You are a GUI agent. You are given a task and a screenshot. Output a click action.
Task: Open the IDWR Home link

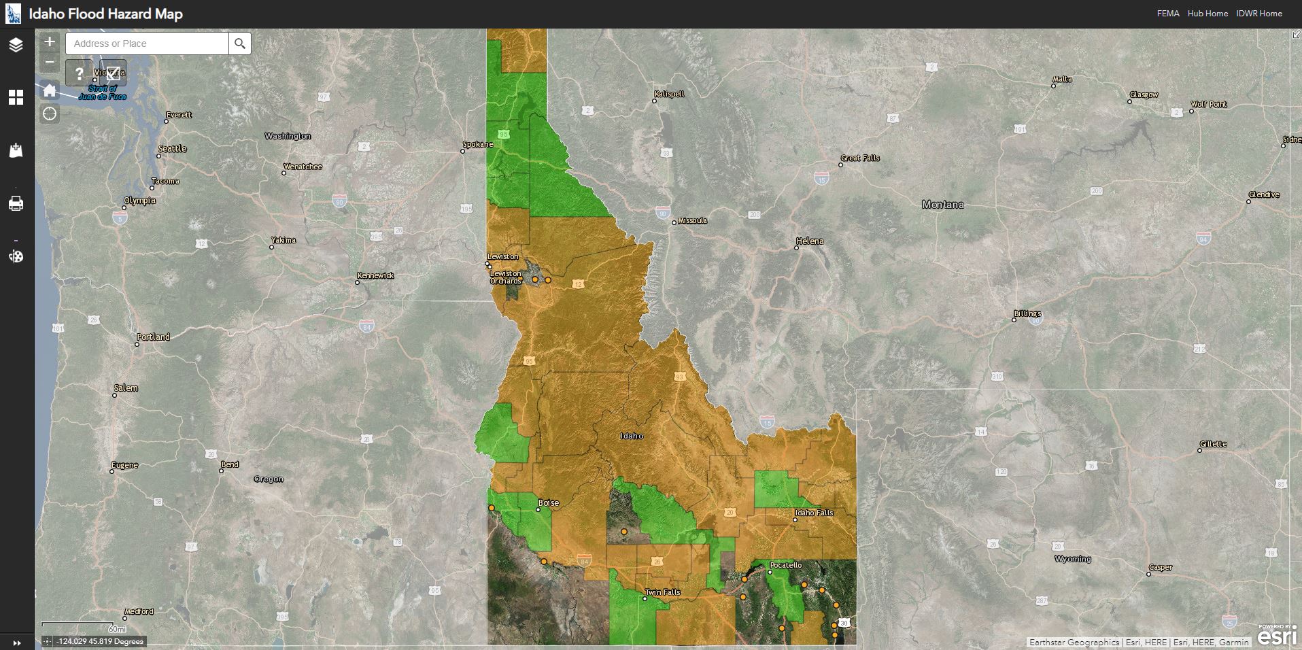coord(1259,14)
